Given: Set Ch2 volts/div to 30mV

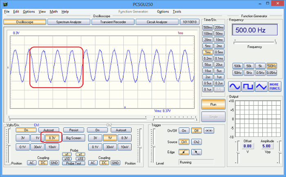Looking at the screenshot, I should [110, 147].
